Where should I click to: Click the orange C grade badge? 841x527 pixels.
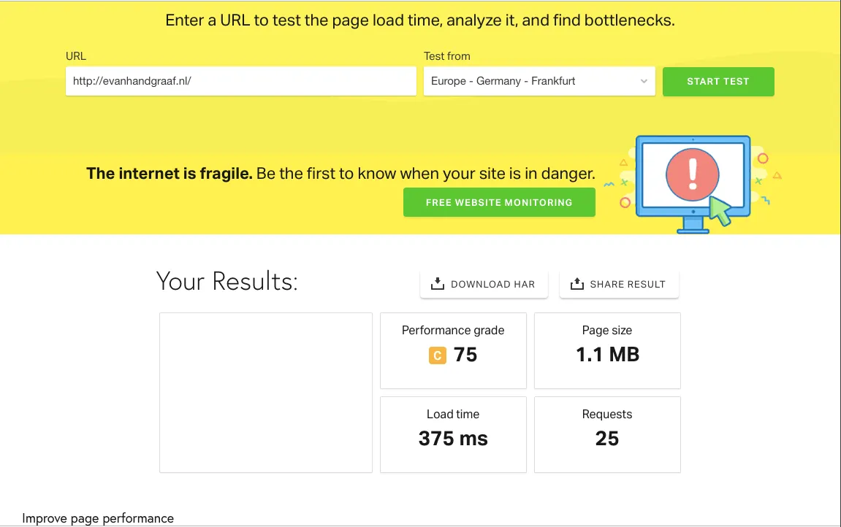pyautogui.click(x=437, y=355)
